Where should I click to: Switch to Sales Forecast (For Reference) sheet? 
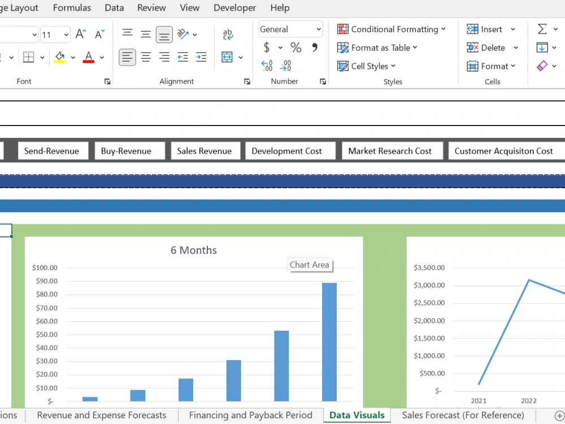(463, 416)
